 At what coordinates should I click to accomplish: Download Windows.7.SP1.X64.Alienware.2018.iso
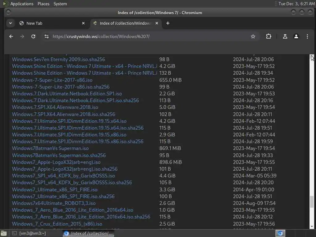pyautogui.click(x=55, y=107)
